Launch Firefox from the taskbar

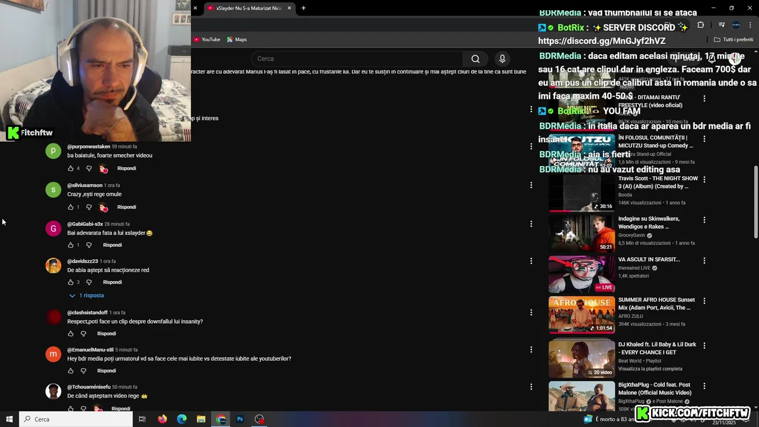162,419
